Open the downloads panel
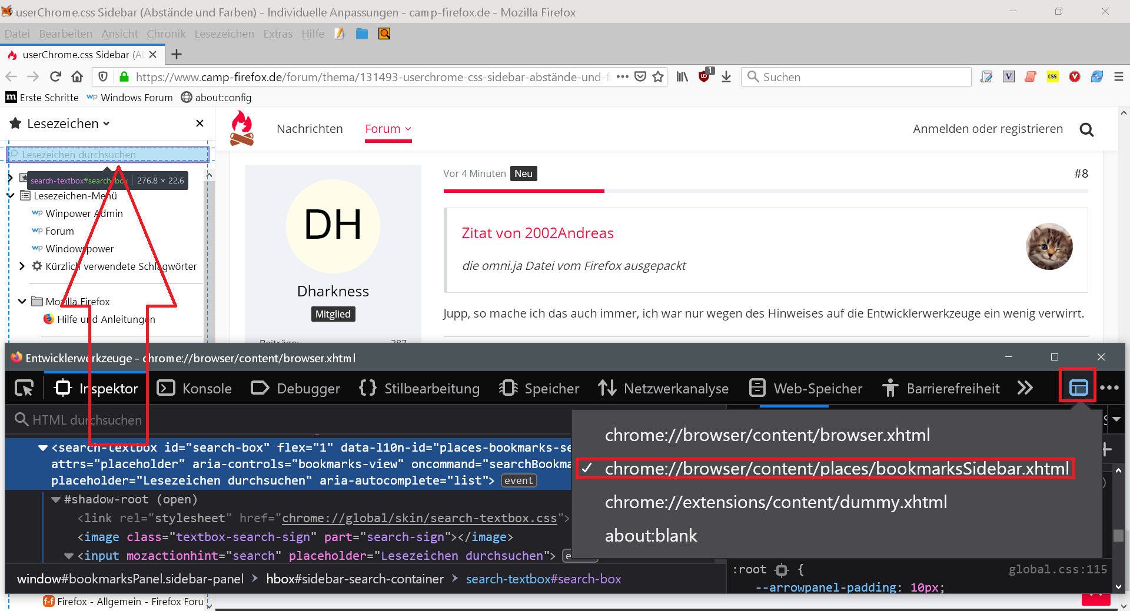Image resolution: width=1130 pixels, height=611 pixels. pos(726,76)
